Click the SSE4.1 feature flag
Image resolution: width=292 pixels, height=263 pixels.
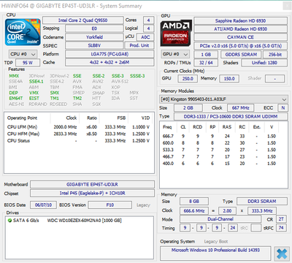tap(36, 82)
